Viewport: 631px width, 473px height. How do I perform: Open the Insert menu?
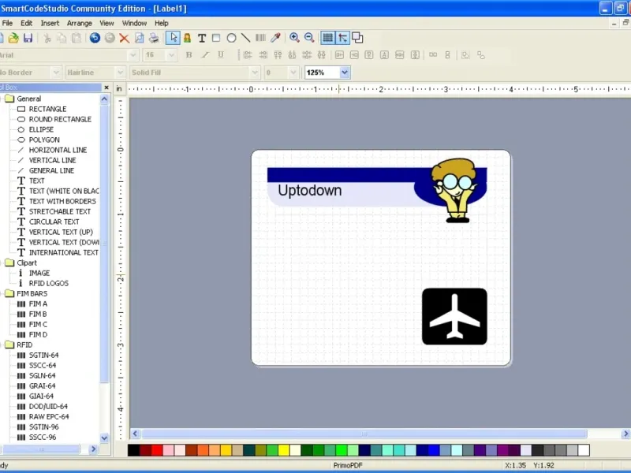click(x=50, y=23)
